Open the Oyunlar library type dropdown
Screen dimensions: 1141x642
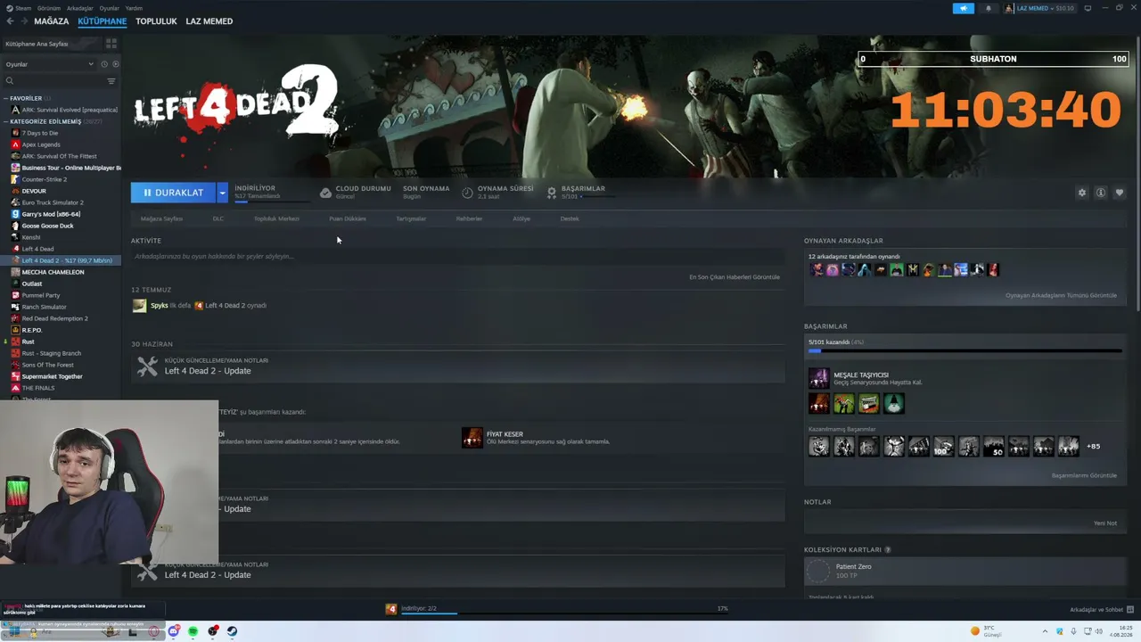coord(50,64)
